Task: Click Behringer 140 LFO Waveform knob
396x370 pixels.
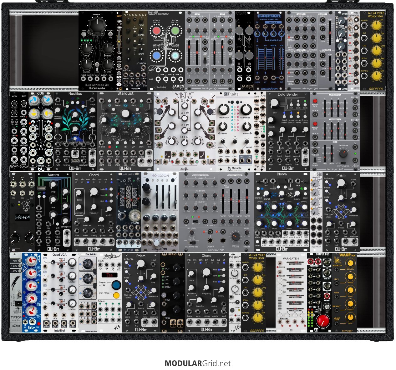Action: pos(343,153)
